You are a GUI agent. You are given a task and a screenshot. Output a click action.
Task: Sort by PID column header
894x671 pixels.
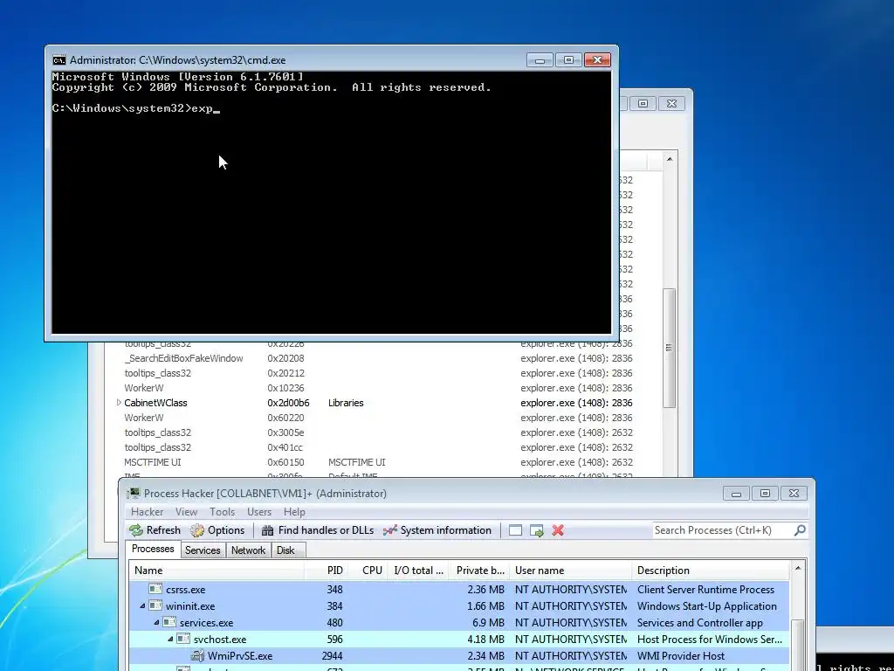coord(326,570)
